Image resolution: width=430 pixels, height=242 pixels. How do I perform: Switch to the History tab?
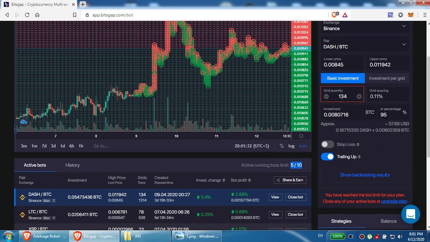(73, 165)
